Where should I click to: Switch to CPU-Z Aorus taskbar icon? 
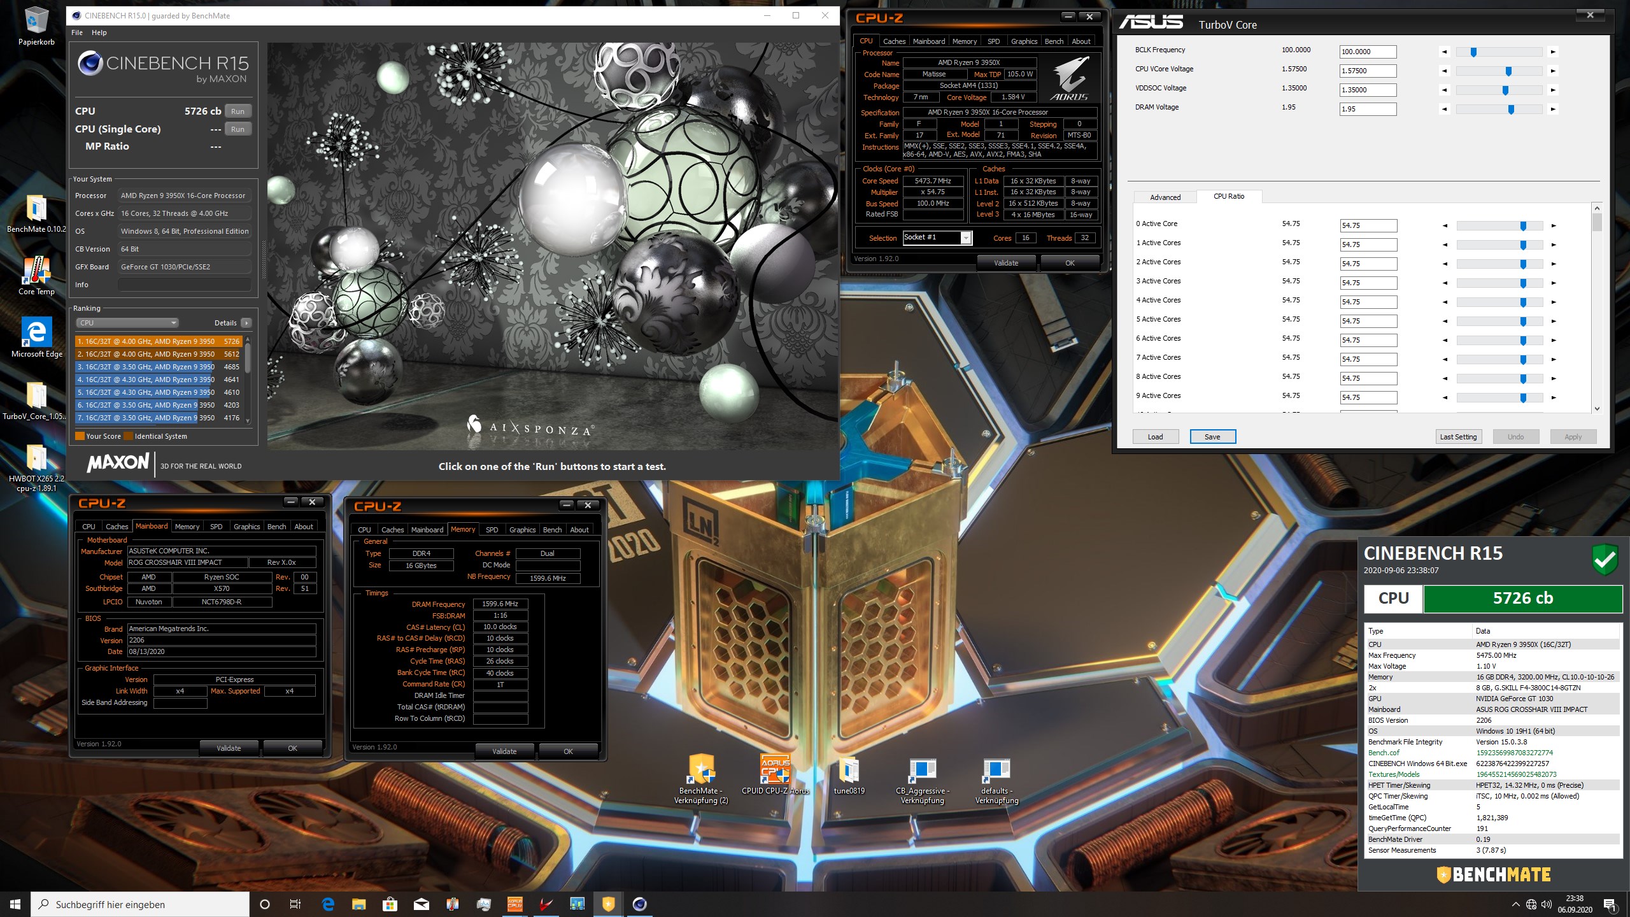tap(514, 904)
